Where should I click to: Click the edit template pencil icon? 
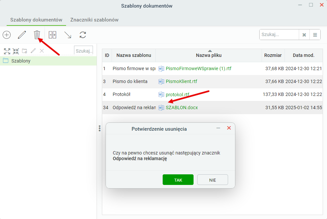tap(22, 35)
